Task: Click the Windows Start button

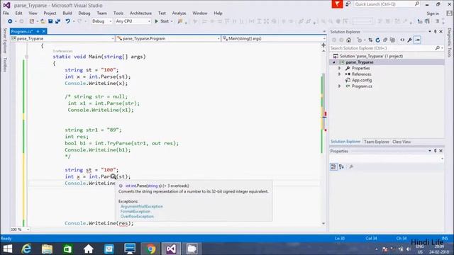Action: pyautogui.click(x=8, y=249)
